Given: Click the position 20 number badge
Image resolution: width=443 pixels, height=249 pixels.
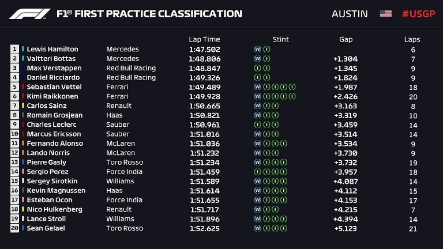Looking at the screenshot, I should coord(14,228).
